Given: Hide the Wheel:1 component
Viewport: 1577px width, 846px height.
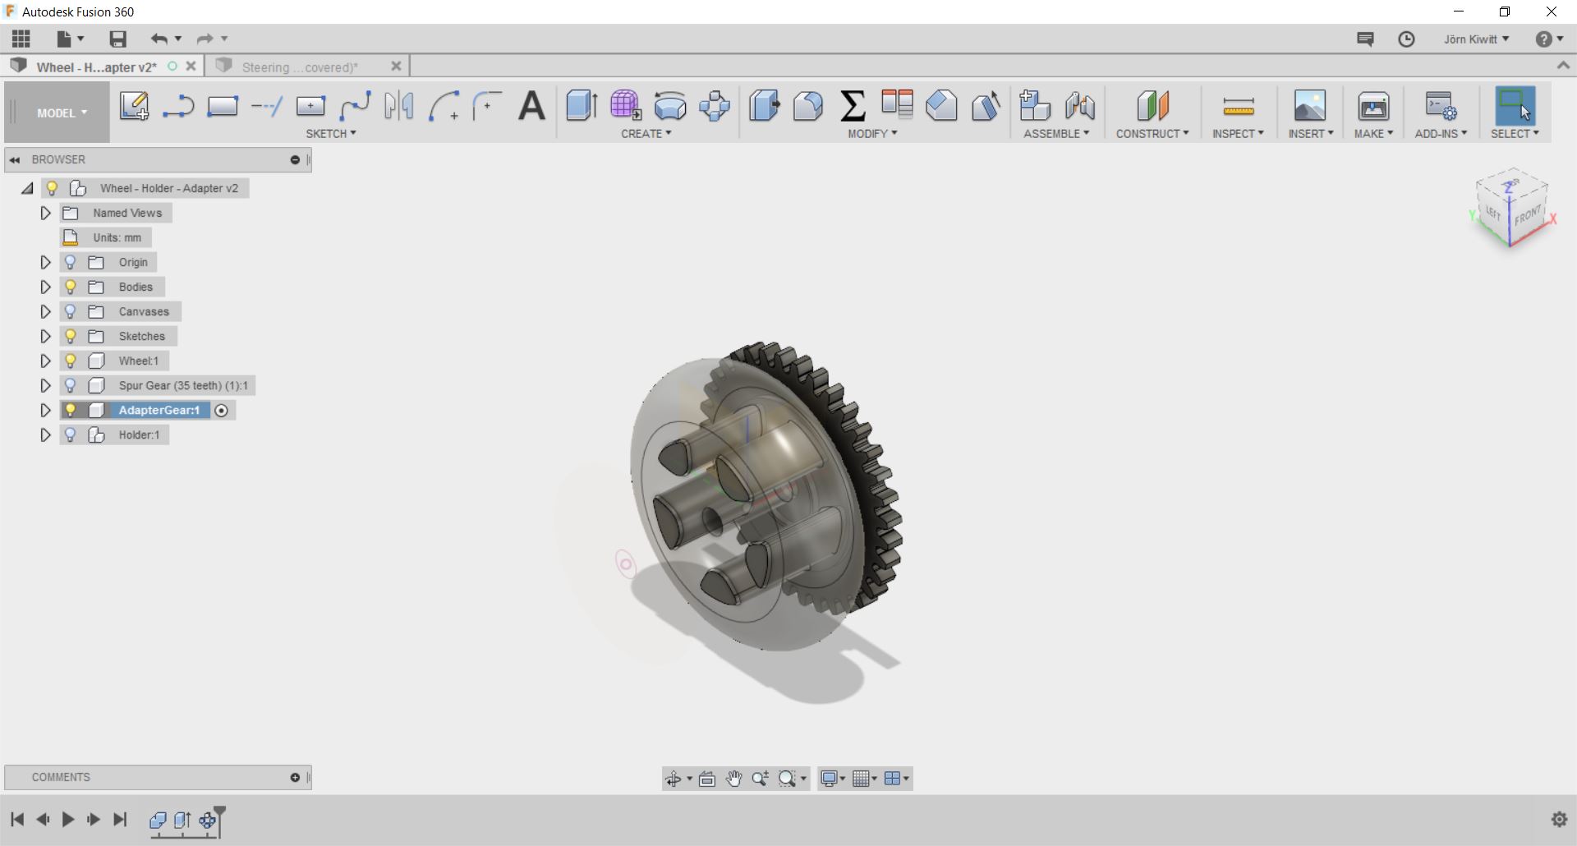Looking at the screenshot, I should [71, 361].
